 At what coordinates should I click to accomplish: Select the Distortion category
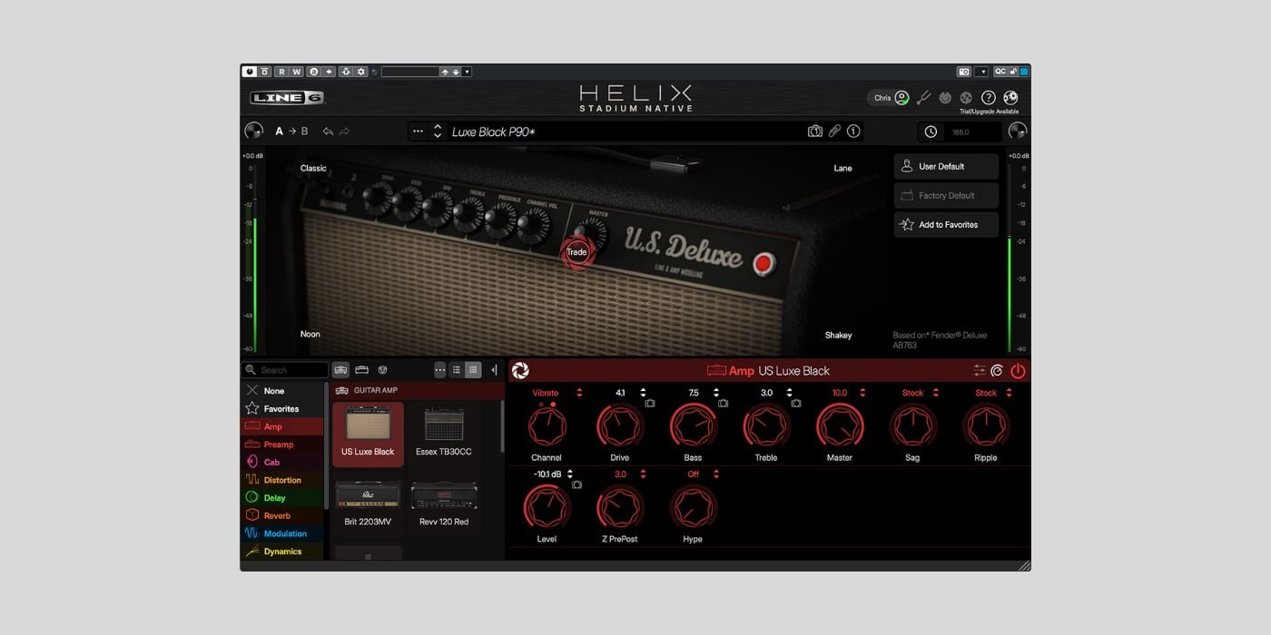coord(282,480)
